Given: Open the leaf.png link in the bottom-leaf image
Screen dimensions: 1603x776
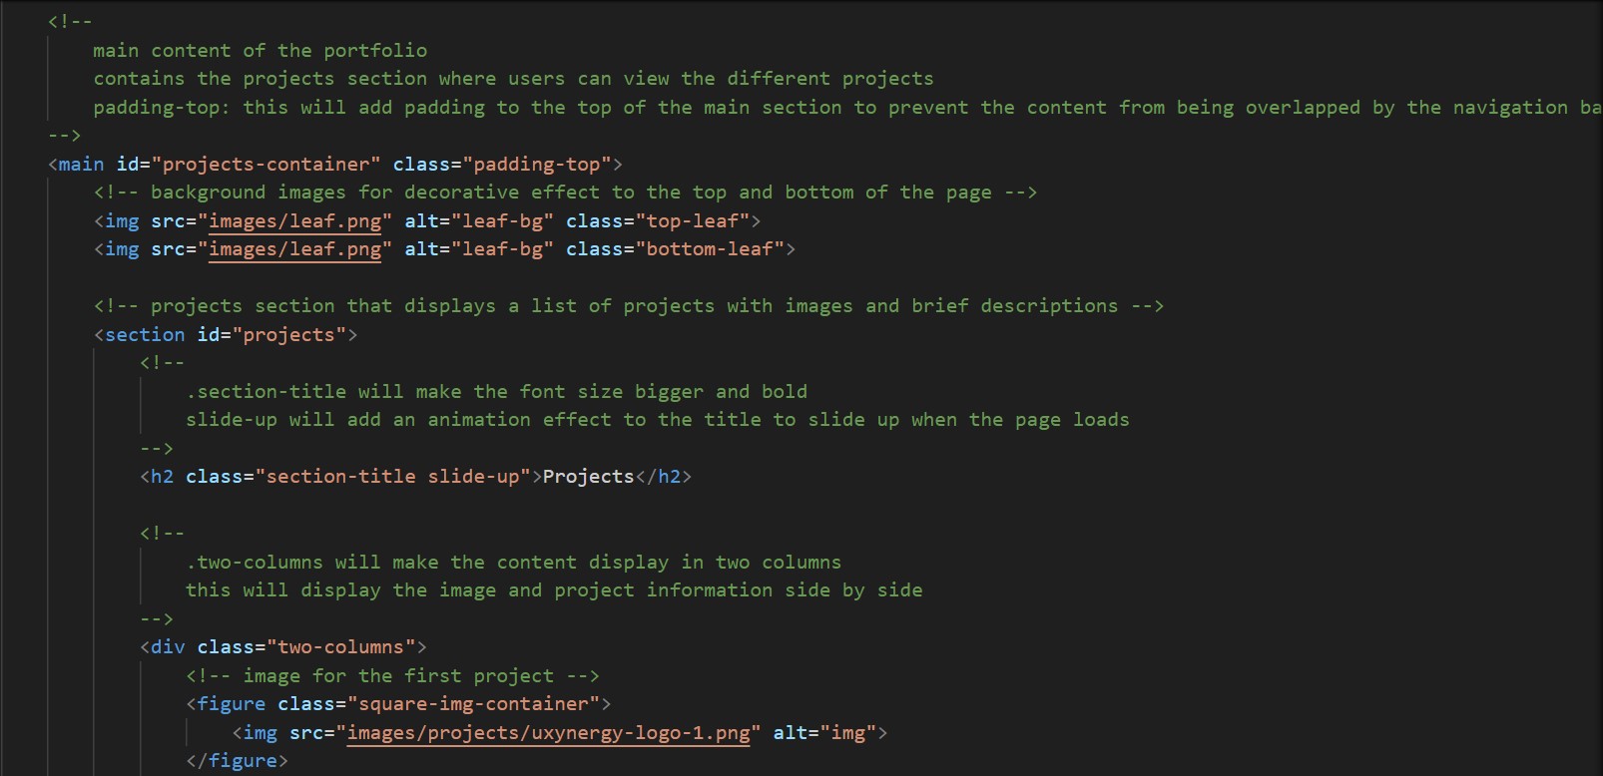Looking at the screenshot, I should click(x=294, y=249).
